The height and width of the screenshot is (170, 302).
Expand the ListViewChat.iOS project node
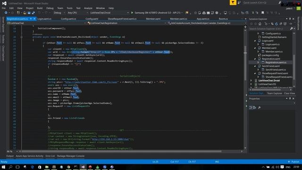point(251,84)
